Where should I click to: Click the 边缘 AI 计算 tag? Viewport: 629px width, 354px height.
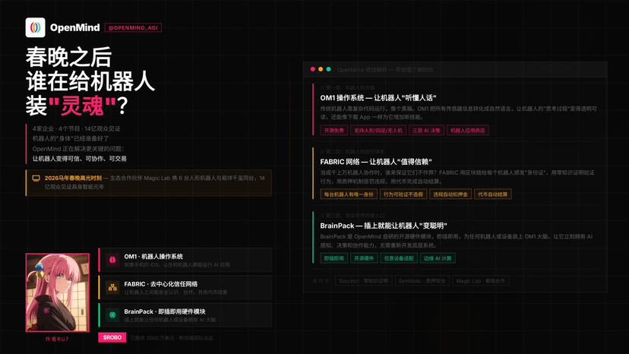[438, 258]
